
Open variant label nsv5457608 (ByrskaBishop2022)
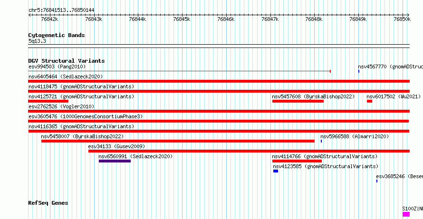coord(313,96)
